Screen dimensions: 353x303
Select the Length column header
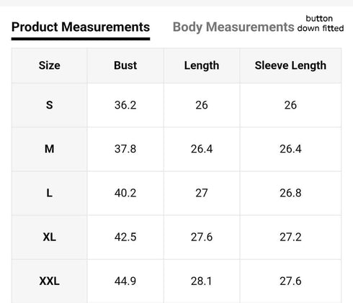click(x=202, y=65)
